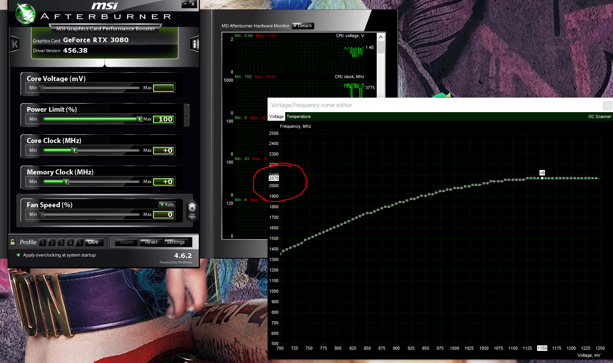Image resolution: width=613 pixels, height=363 pixels.
Task: Click the 4.6.2 version number
Action: 183,256
